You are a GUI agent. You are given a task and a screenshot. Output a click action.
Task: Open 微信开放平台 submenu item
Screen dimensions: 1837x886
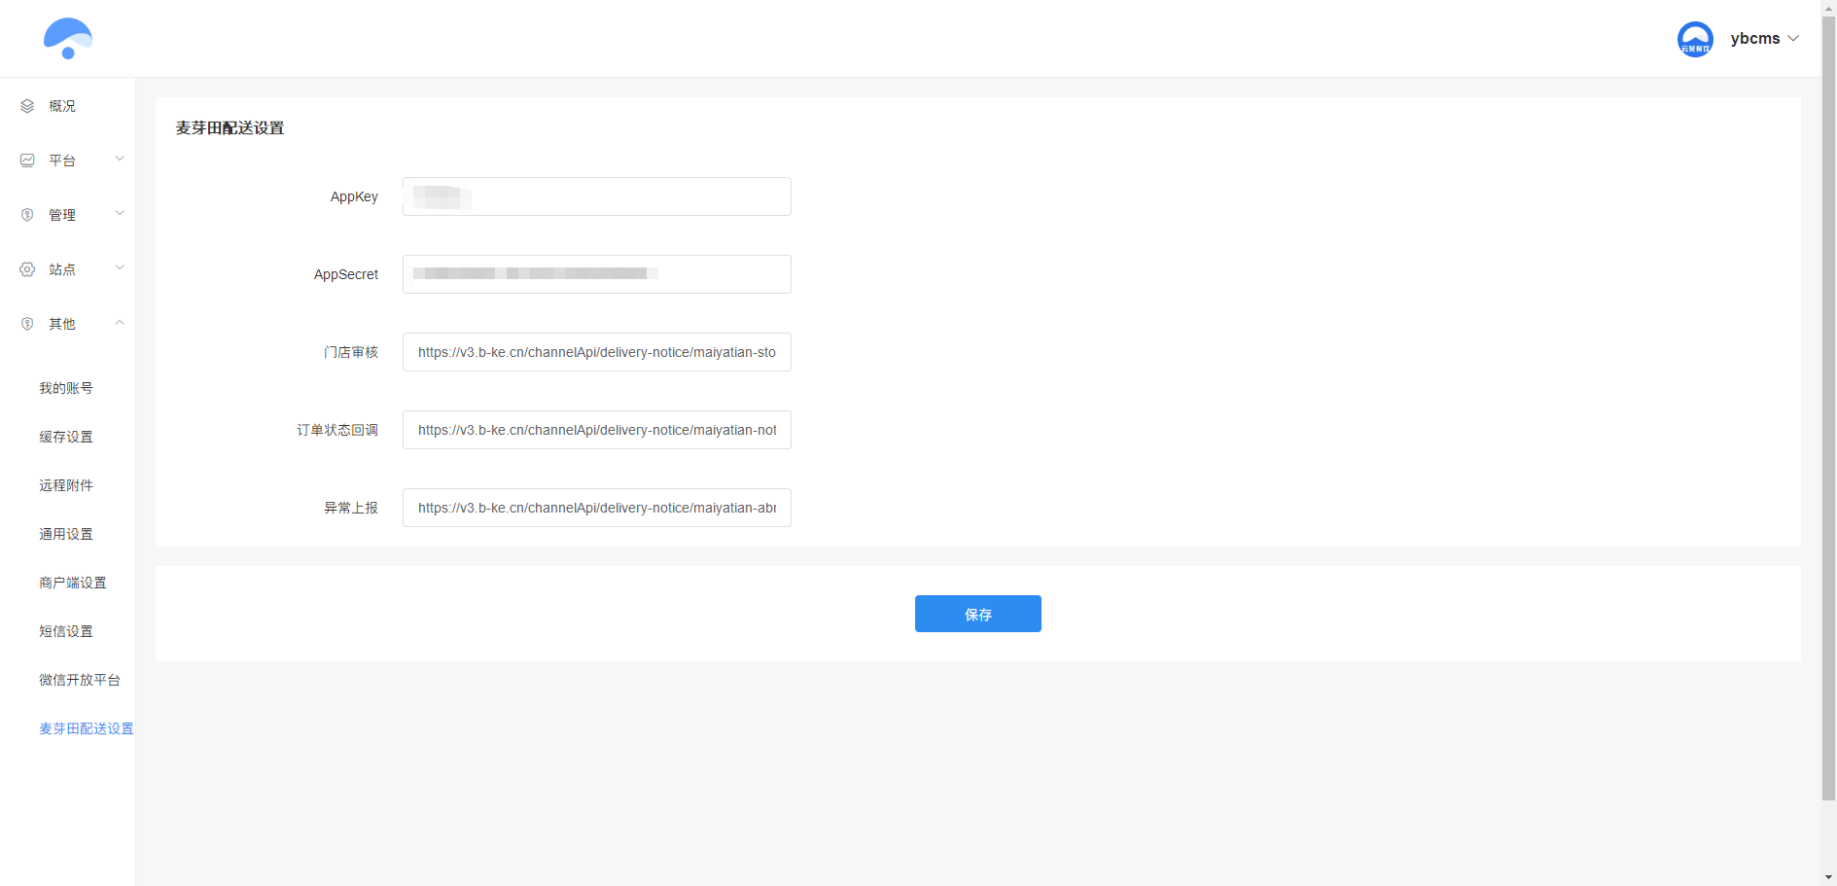point(80,680)
